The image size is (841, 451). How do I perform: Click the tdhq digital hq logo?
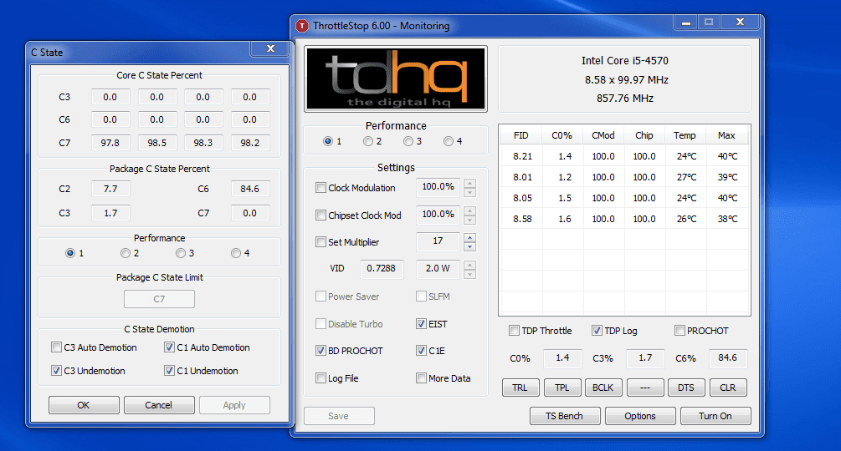pyautogui.click(x=396, y=79)
